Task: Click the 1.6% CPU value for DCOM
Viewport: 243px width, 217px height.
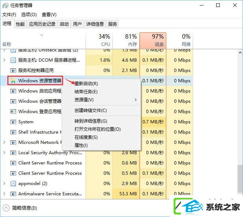Action: coord(105,60)
